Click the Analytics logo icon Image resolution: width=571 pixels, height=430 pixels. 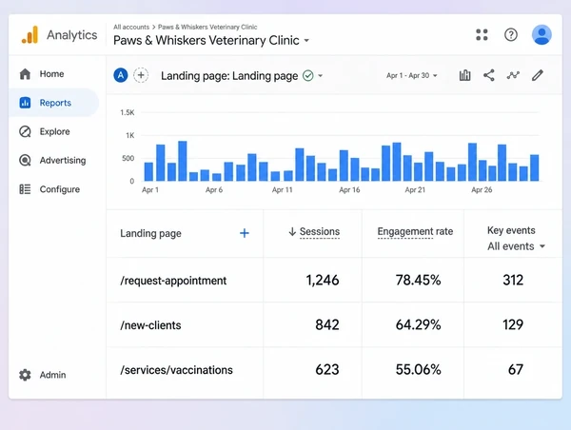[x=30, y=35]
